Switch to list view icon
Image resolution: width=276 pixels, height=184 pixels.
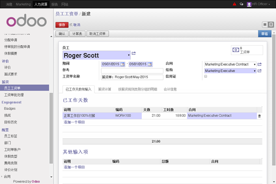265,24
